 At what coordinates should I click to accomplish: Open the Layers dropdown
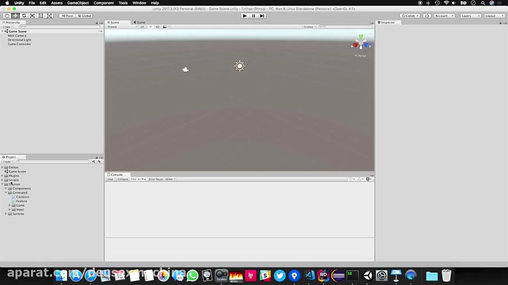click(470, 16)
